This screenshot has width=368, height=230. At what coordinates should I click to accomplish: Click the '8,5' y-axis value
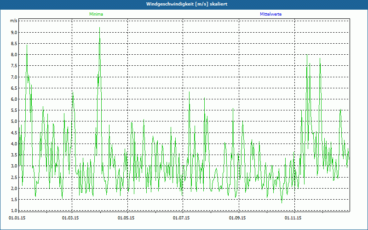(x=14, y=43)
